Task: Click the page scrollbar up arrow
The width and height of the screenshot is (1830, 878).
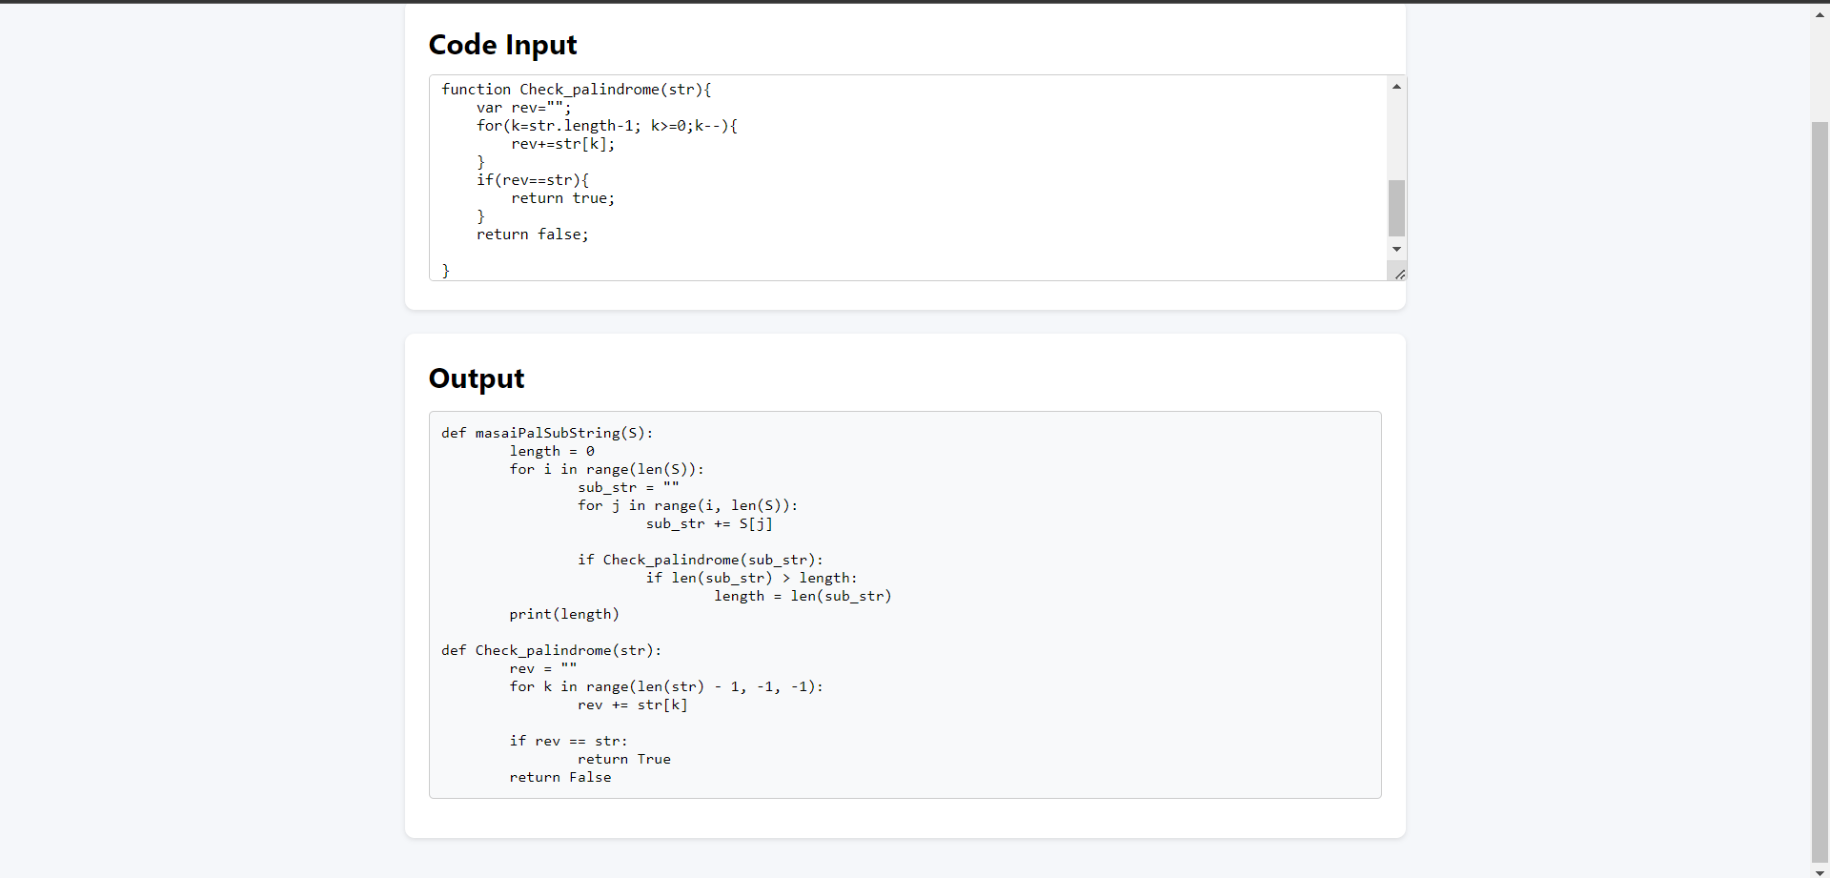Action: coord(1820,14)
